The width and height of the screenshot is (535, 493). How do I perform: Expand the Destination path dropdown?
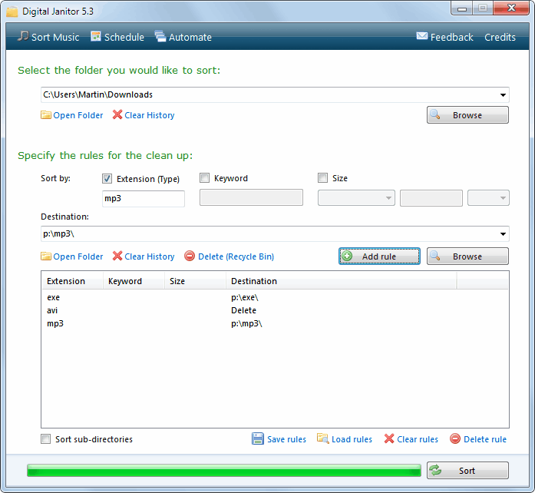point(503,234)
